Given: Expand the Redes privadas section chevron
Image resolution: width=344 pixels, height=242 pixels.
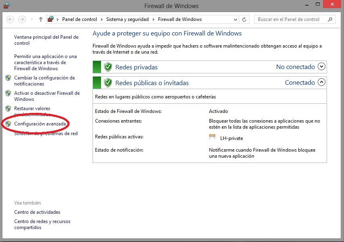Looking at the screenshot, I should tap(321, 66).
